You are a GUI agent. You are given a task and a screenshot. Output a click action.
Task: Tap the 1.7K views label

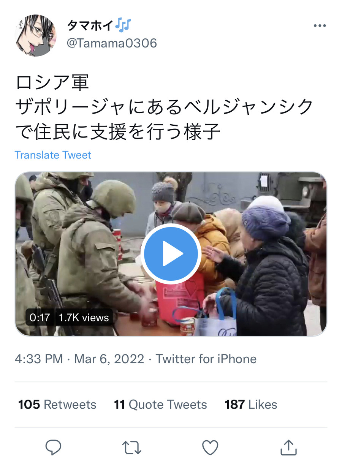pyautogui.click(x=84, y=318)
